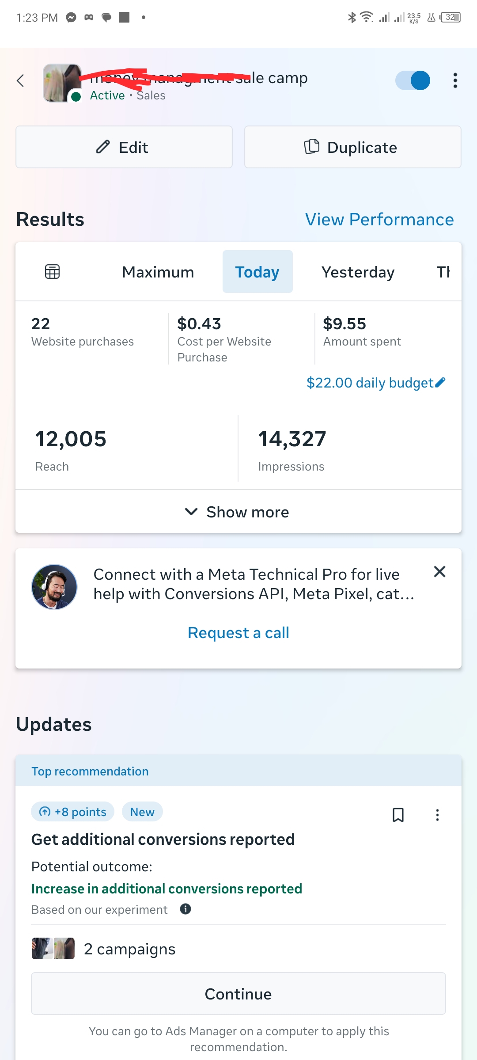Click the table columns customize icon
Screen dimensions: 477x1060
52,272
